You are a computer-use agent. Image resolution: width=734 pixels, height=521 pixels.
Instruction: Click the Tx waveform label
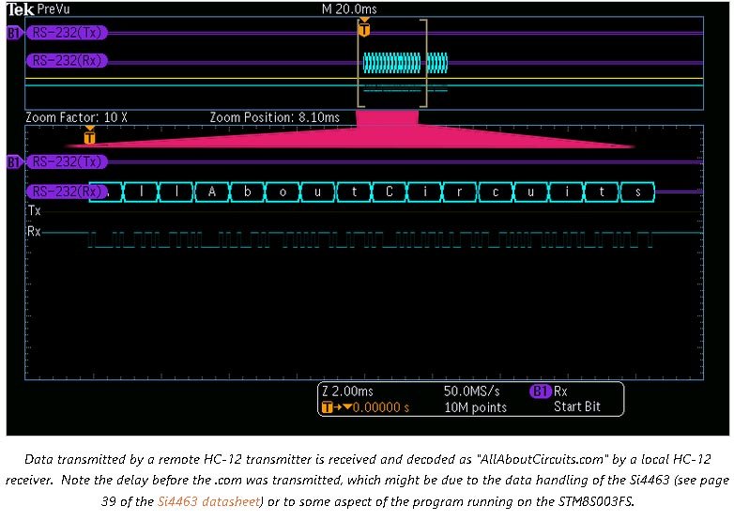click(x=34, y=210)
